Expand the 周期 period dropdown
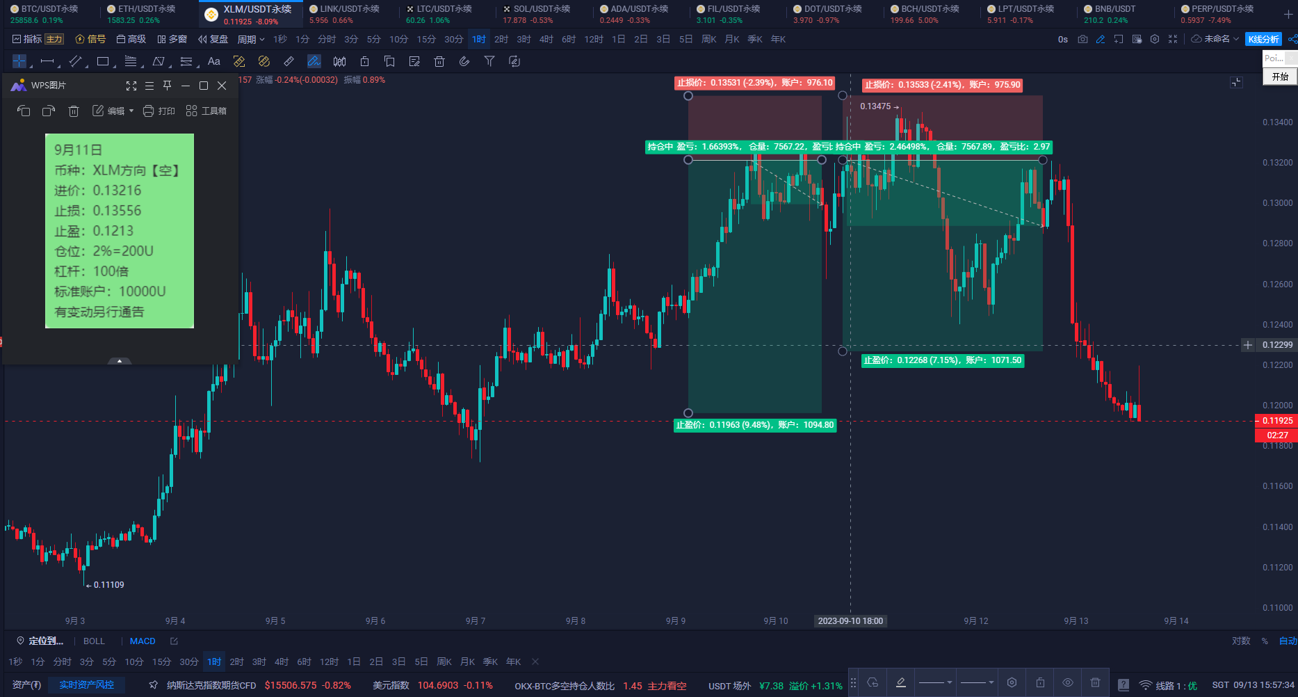The width and height of the screenshot is (1298, 697). (251, 39)
